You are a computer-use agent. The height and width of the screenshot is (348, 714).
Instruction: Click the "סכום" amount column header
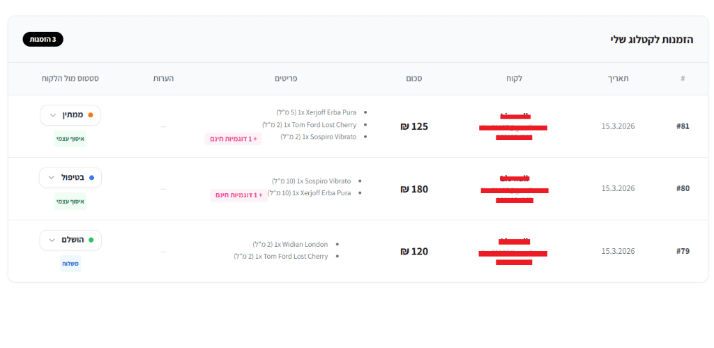coord(413,78)
